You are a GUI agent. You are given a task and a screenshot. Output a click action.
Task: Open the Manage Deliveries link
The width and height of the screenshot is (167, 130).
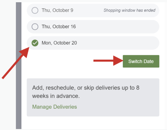(x=54, y=107)
